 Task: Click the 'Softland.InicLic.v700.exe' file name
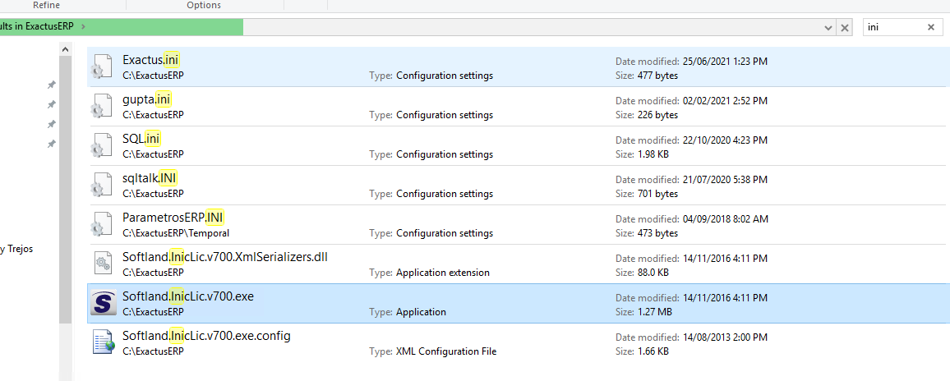188,296
